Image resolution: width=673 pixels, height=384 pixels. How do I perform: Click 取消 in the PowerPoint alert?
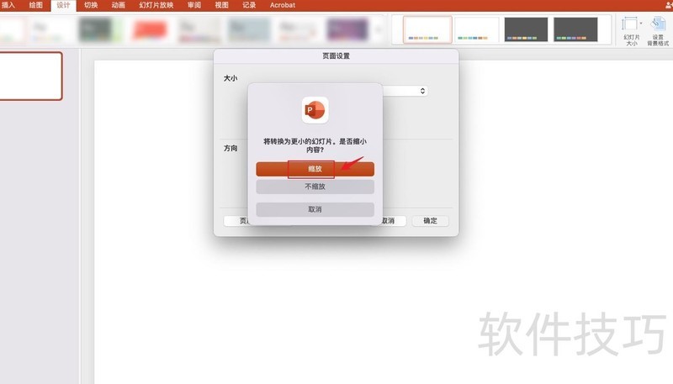click(x=315, y=209)
